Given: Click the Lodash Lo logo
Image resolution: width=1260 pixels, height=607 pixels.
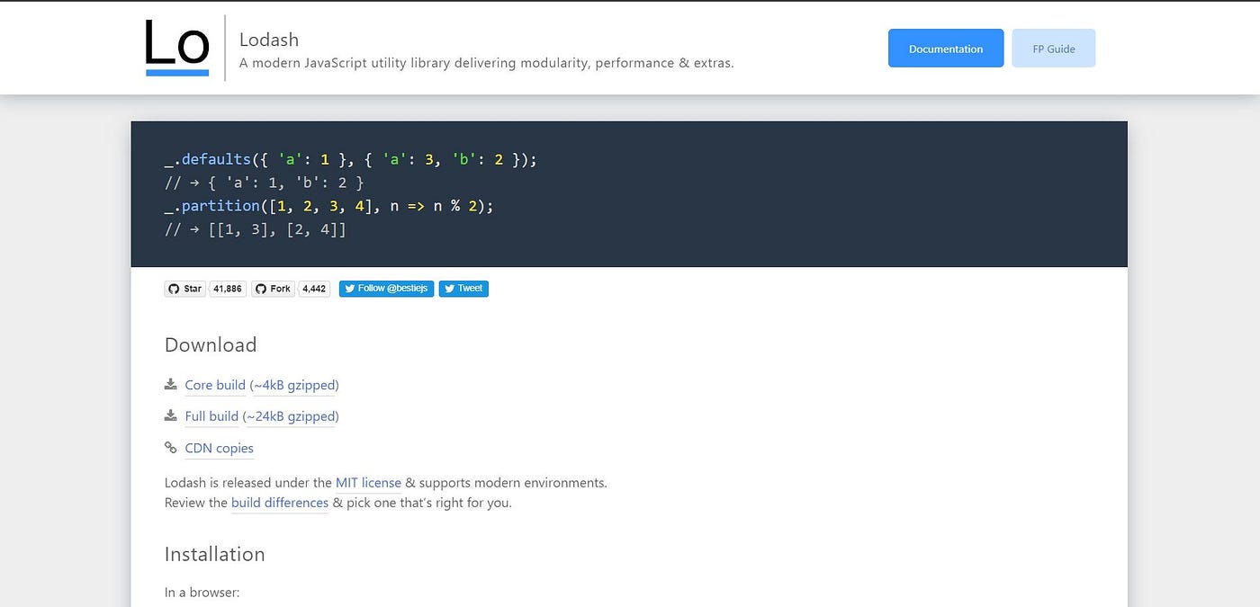Looking at the screenshot, I should click(x=177, y=49).
